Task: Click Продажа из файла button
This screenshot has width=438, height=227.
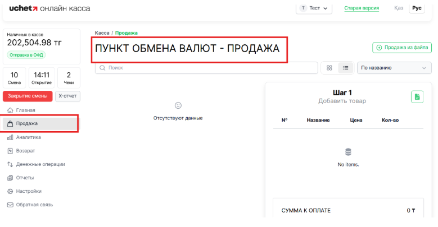Action: [x=402, y=48]
